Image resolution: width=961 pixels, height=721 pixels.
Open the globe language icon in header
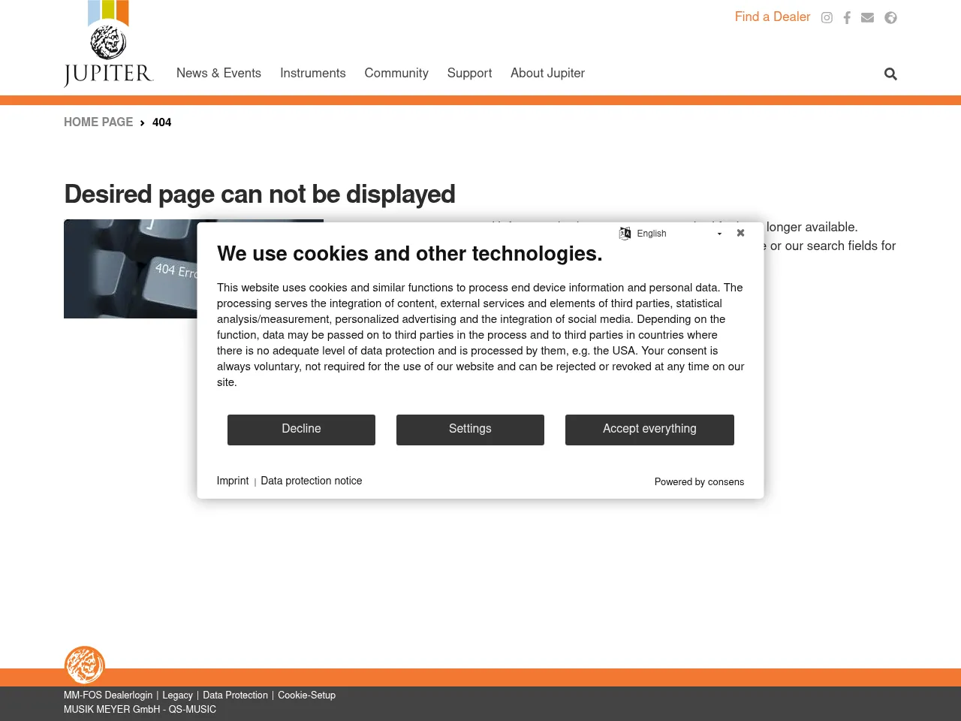click(x=890, y=18)
